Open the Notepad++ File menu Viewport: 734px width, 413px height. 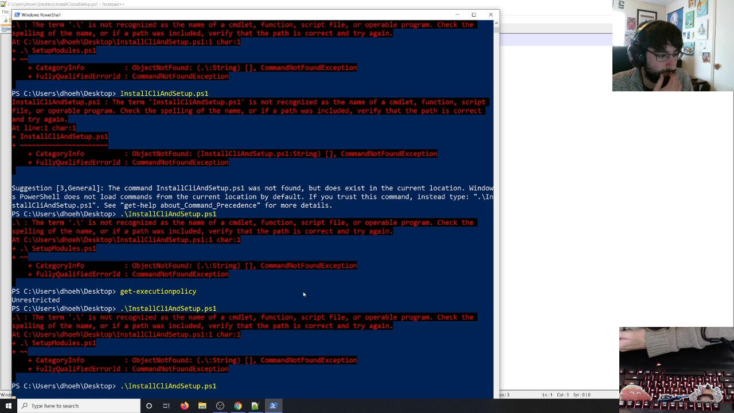(5, 11)
